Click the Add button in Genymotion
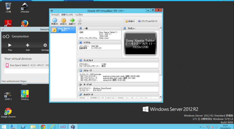Viewport: 234px width, 129px height. point(27,47)
